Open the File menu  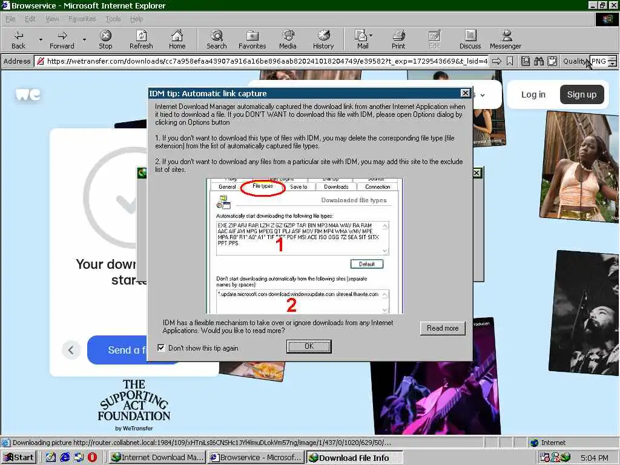click(10, 19)
